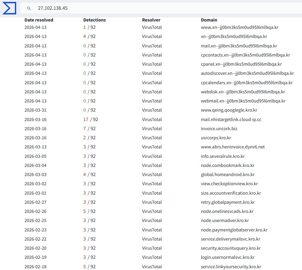Select the Resolver column header
Image resolution: width=302 pixels, height=270 pixels.
[151, 20]
